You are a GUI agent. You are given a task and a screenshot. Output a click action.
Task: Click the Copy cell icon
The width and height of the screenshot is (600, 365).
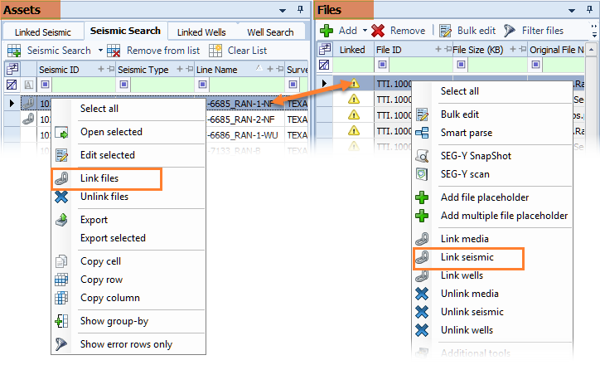click(61, 261)
